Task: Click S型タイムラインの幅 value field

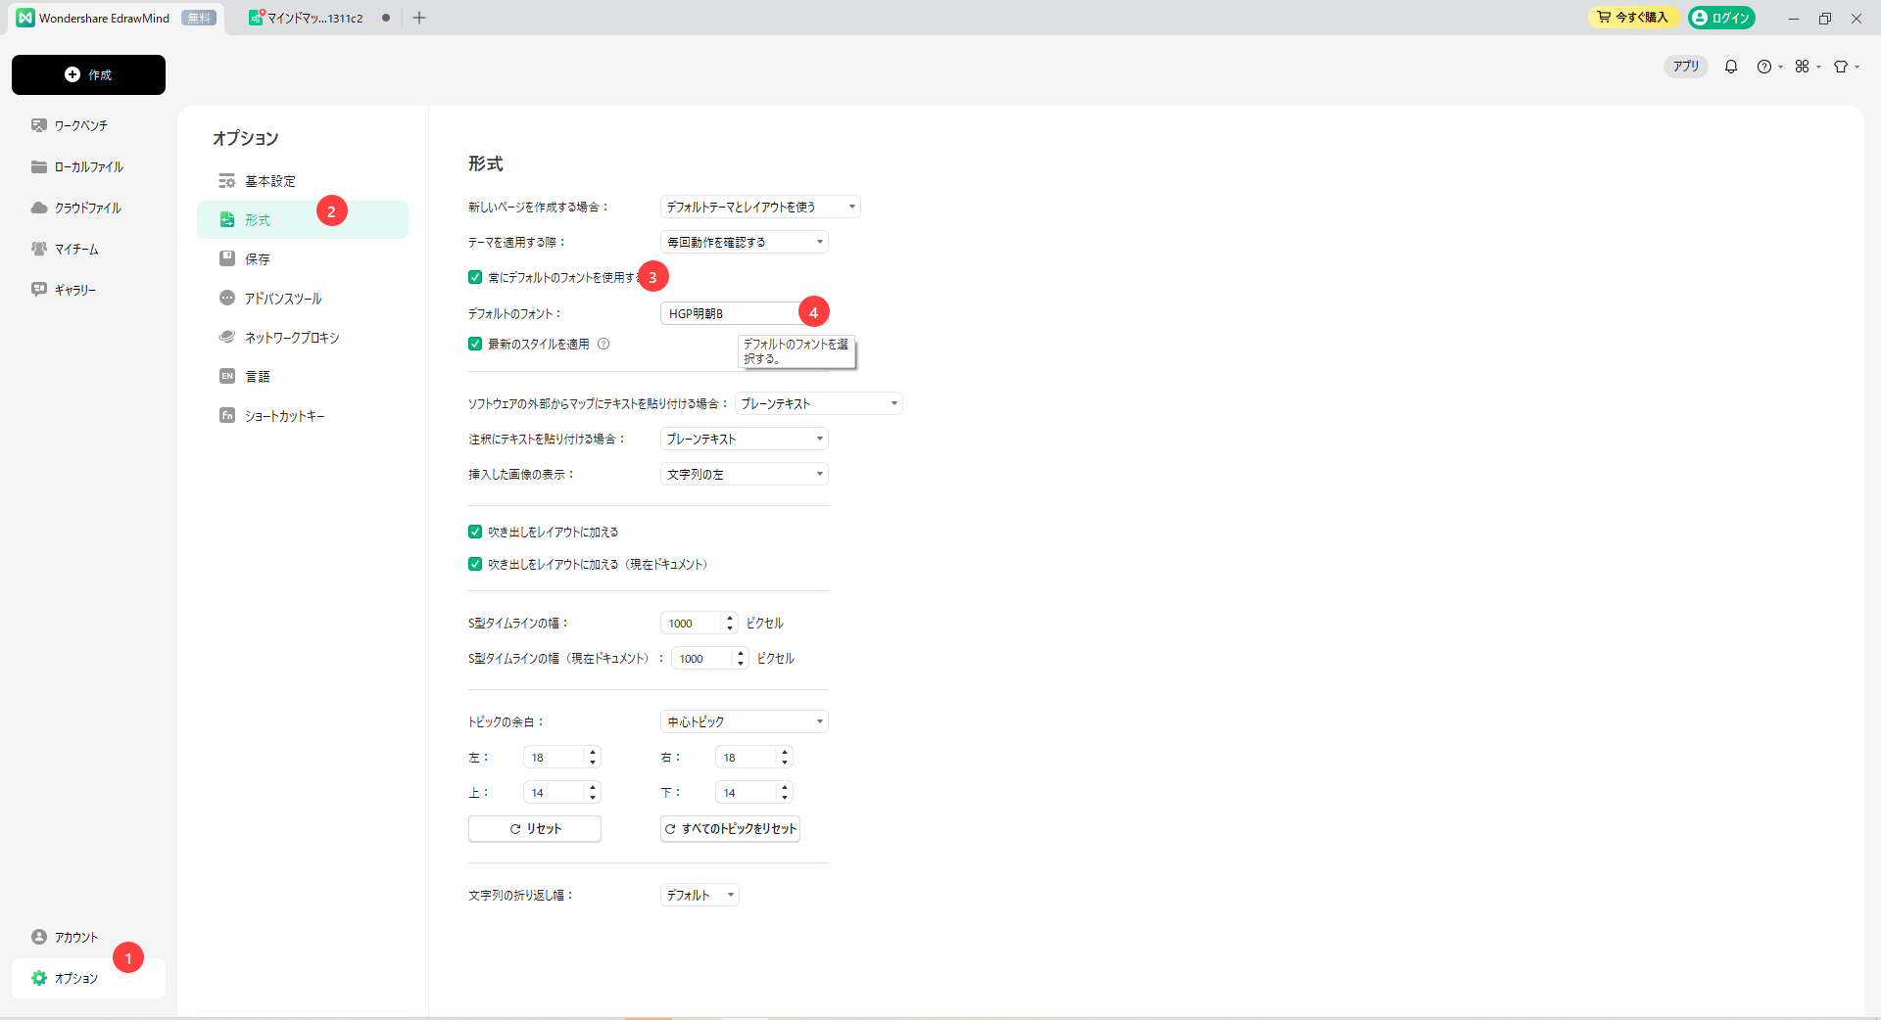Action: [x=692, y=623]
